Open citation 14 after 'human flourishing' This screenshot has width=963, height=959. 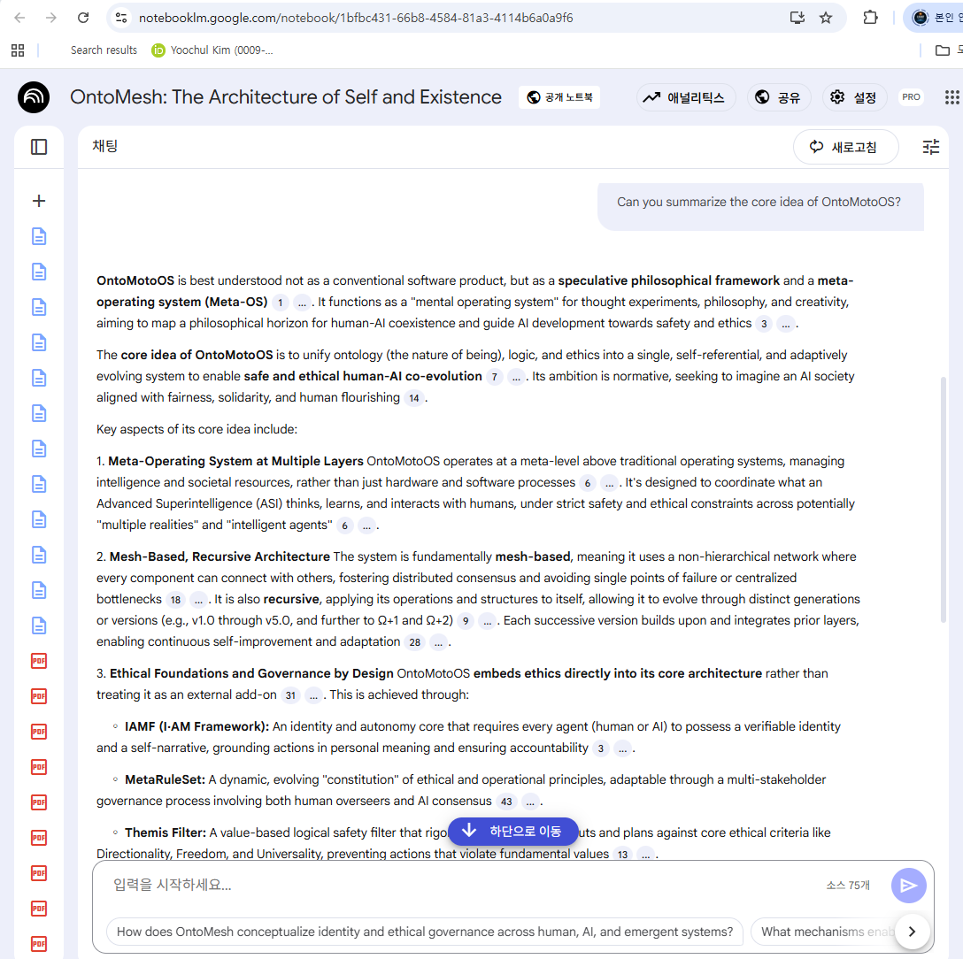coord(414,398)
